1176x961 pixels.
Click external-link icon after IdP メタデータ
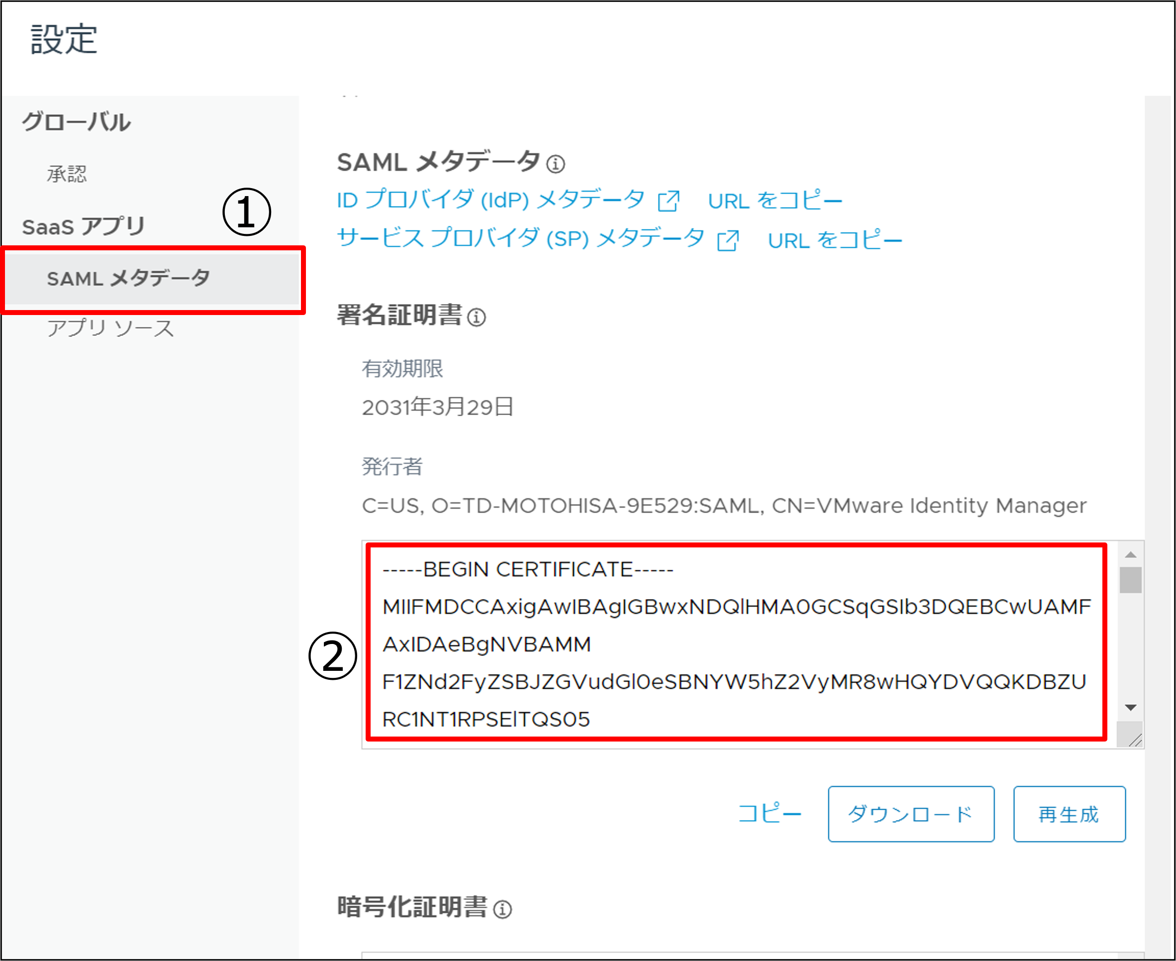click(668, 201)
